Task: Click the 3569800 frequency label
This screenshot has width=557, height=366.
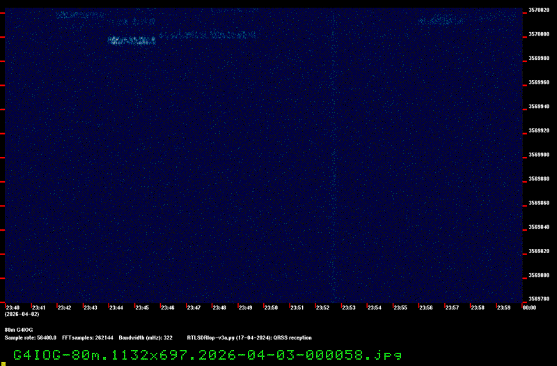Action: 539,275
